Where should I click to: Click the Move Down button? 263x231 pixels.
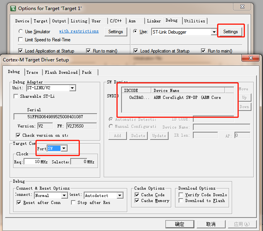pyautogui.click(x=244, y=107)
